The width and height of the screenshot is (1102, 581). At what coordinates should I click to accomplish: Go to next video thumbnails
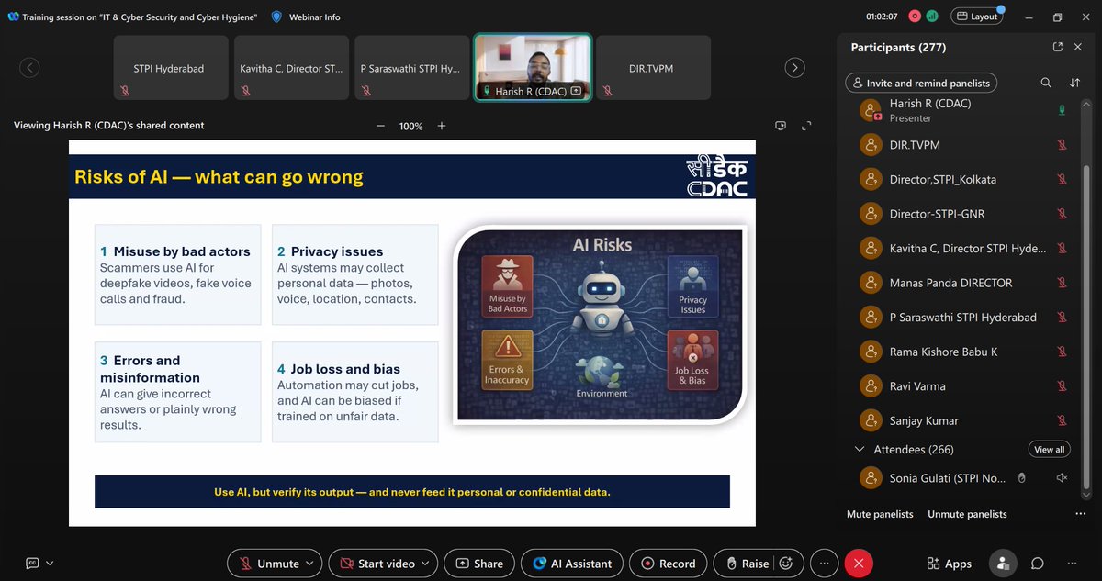coord(795,68)
